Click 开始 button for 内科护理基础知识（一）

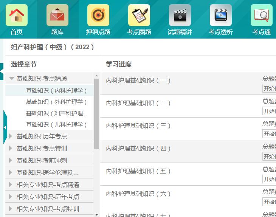click(269, 88)
